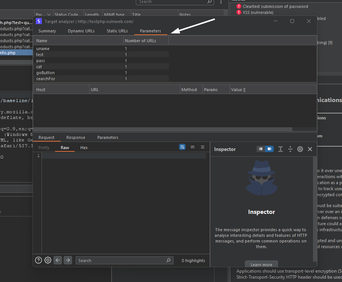Select the Request tab

(x=46, y=137)
